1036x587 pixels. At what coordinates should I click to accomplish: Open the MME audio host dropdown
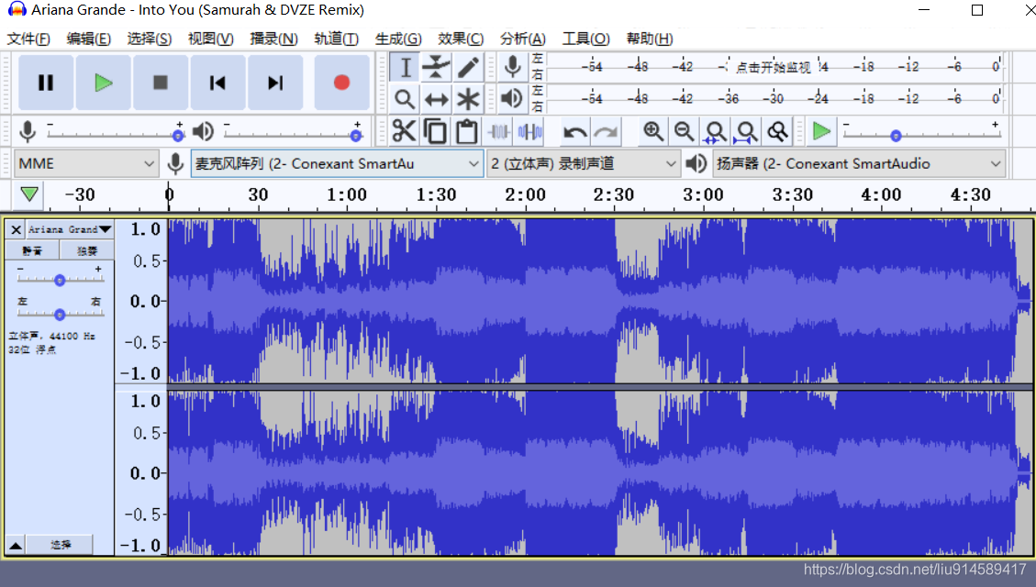click(x=86, y=164)
